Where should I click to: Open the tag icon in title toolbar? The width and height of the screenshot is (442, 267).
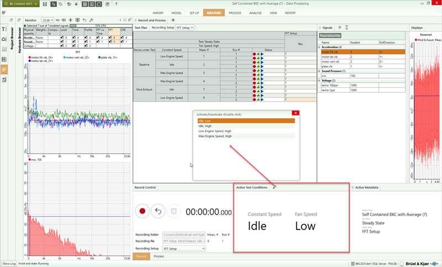(61, 4)
